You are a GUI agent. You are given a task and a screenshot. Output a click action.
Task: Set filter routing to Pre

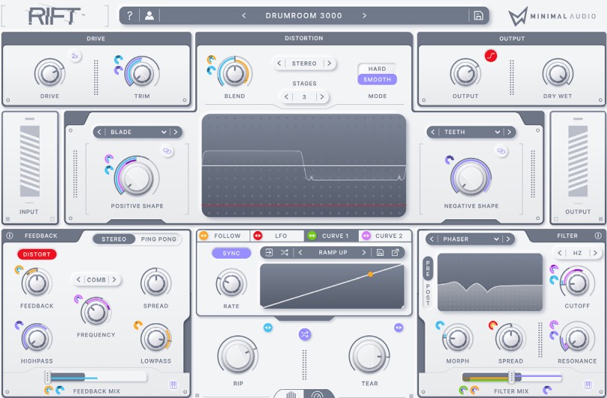click(428, 268)
